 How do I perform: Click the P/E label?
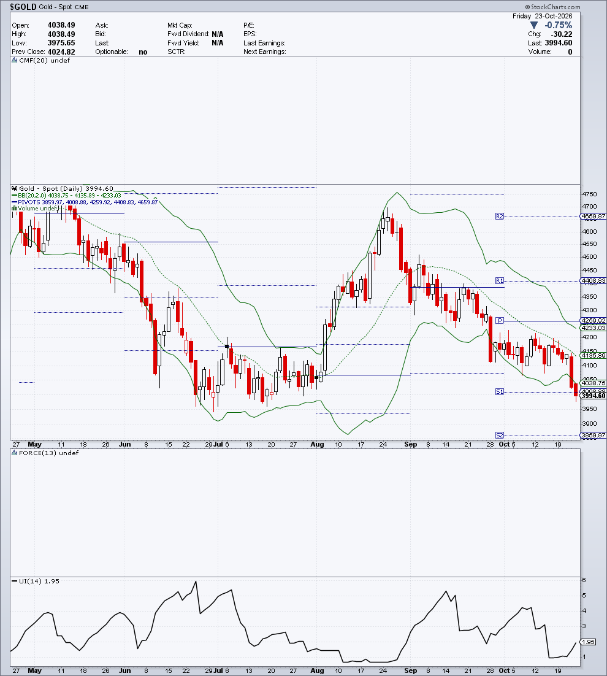(x=249, y=25)
